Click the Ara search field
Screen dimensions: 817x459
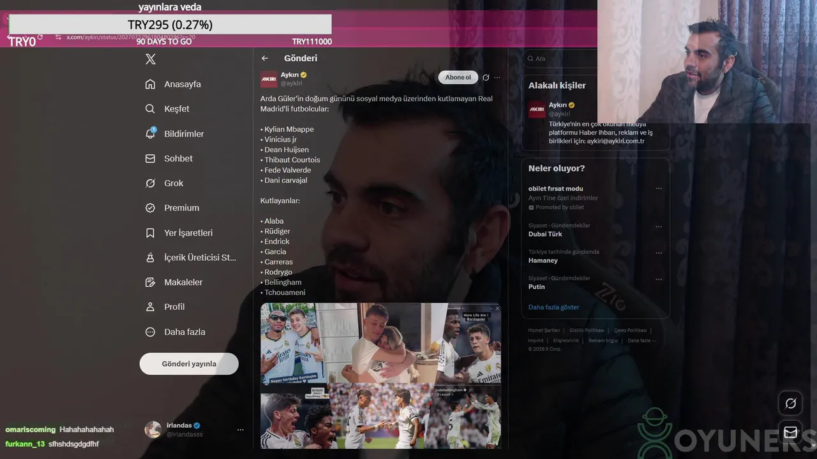click(558, 59)
